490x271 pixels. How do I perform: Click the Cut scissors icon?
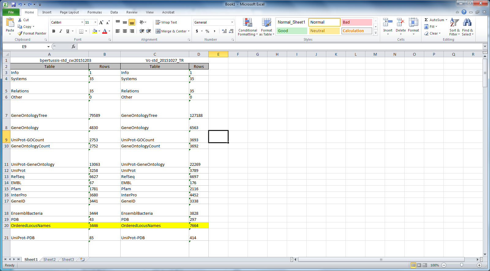coord(20,20)
